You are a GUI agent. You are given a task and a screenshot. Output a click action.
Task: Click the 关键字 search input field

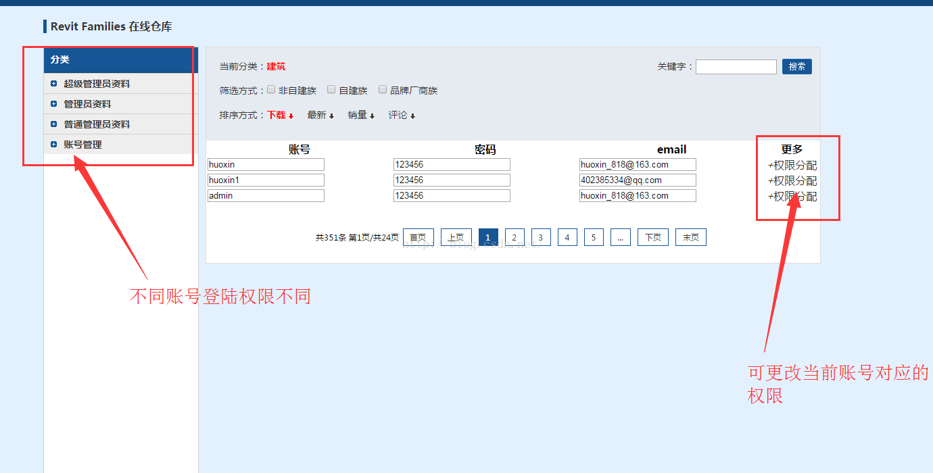736,67
